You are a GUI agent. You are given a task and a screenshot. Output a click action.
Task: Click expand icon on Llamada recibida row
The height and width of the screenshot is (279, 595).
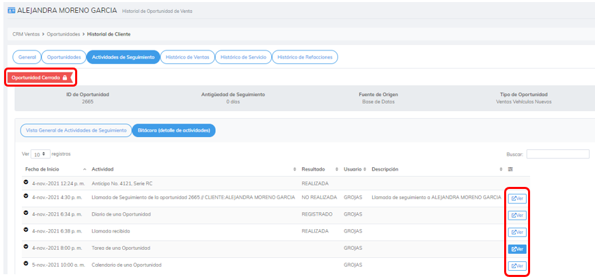pos(26,231)
